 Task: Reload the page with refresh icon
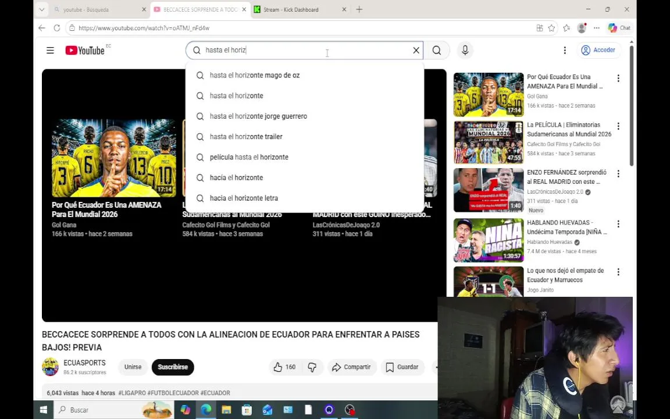(x=56, y=28)
